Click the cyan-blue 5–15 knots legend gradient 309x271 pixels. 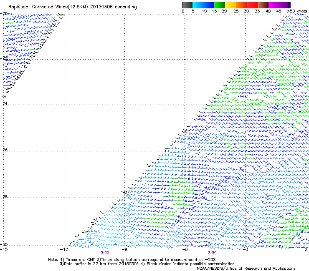203,5
